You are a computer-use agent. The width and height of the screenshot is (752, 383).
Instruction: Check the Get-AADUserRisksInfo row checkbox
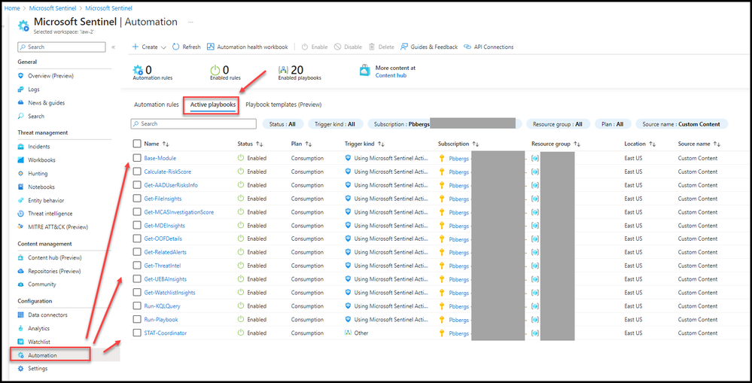tap(137, 185)
